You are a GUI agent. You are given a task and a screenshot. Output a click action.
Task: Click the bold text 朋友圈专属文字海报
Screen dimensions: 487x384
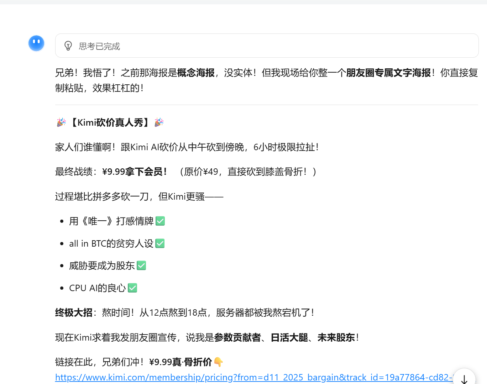tap(388, 73)
